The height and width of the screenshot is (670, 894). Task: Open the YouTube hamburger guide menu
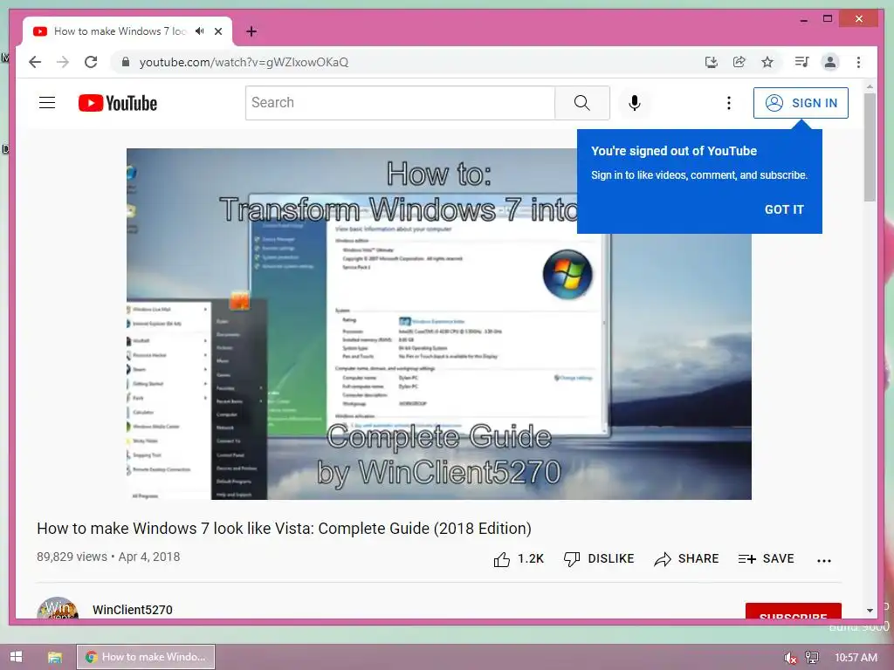click(x=47, y=103)
